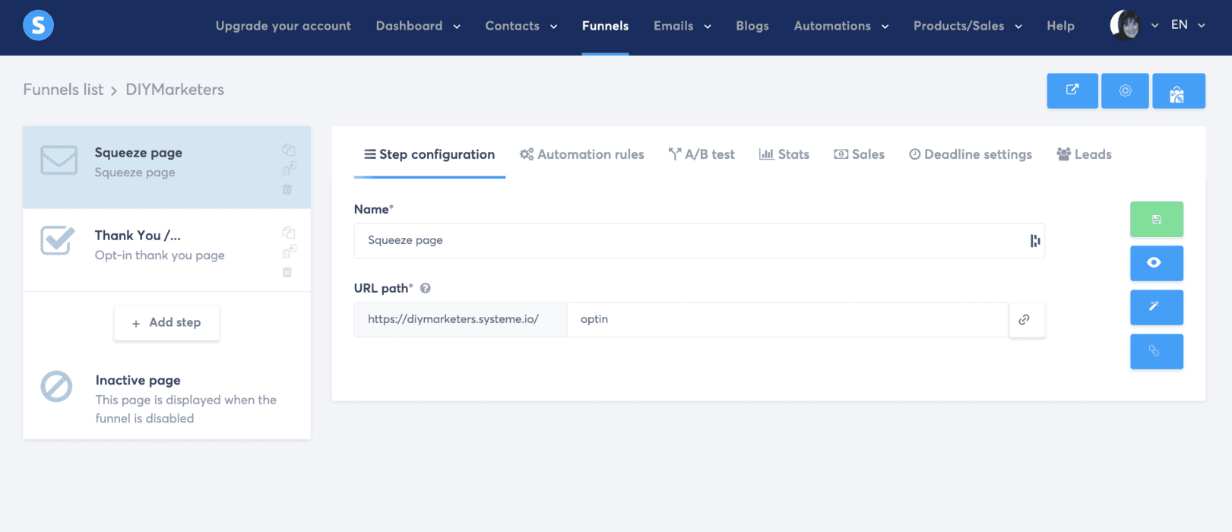This screenshot has width=1232, height=532.
Task: Open the Leads tab
Action: pyautogui.click(x=1084, y=154)
